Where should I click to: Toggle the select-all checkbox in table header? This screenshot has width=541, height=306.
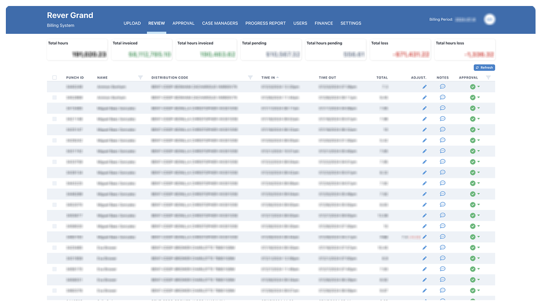point(55,77)
